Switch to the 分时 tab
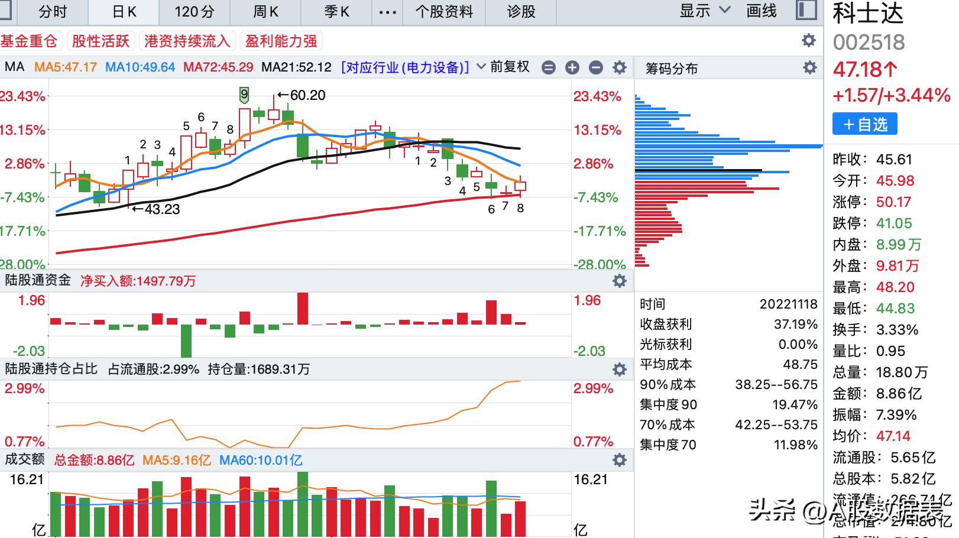This screenshot has width=959, height=538. pos(53,12)
